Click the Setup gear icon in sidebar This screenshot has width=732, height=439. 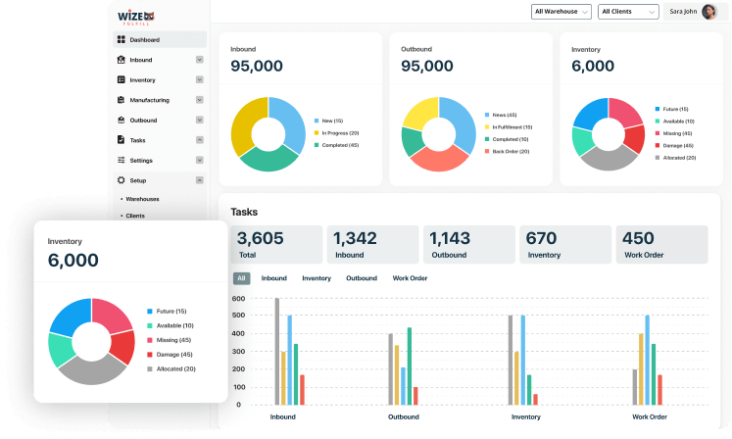coord(122,180)
